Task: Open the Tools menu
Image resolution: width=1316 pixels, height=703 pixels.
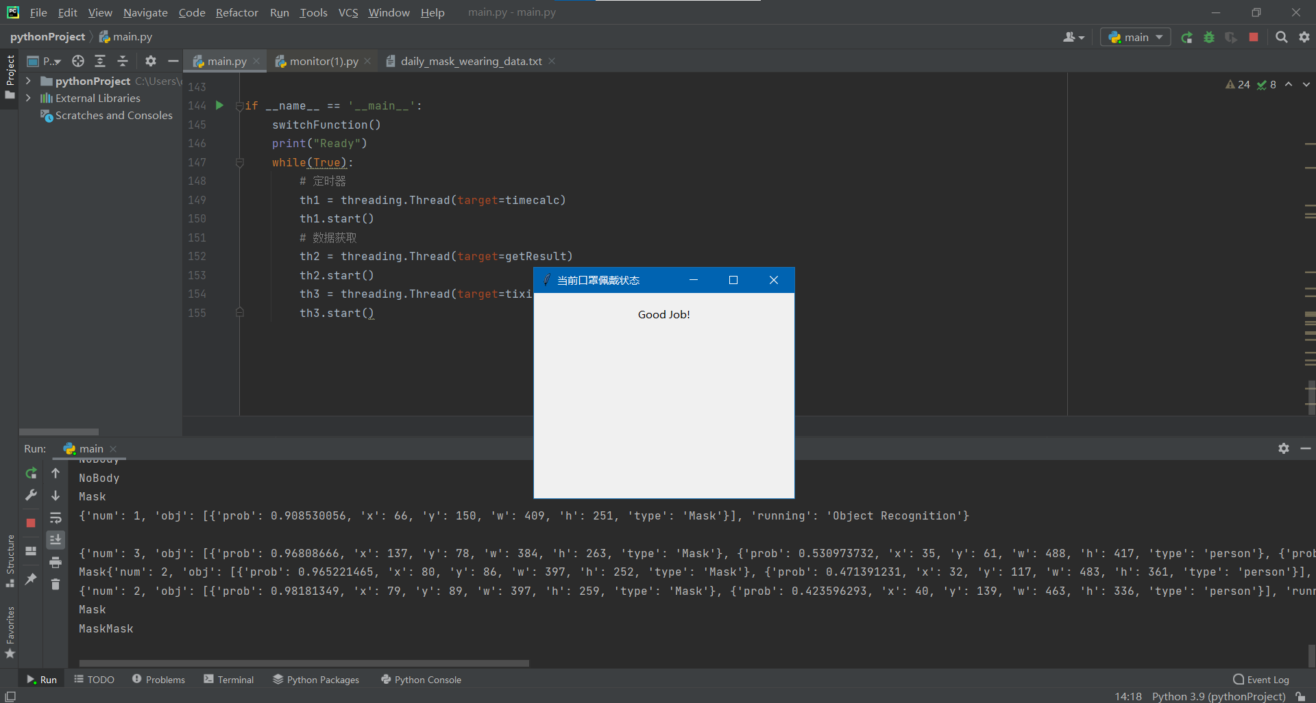Action: point(313,12)
